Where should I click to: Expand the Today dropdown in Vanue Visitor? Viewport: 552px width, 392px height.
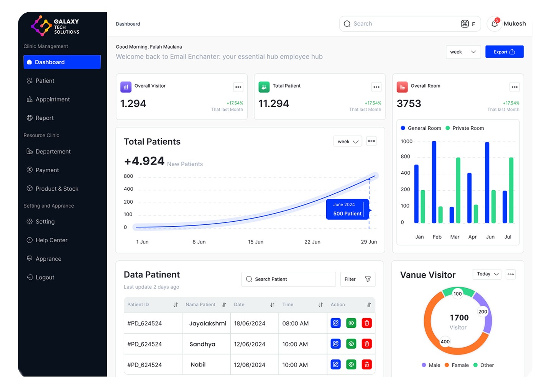point(487,274)
